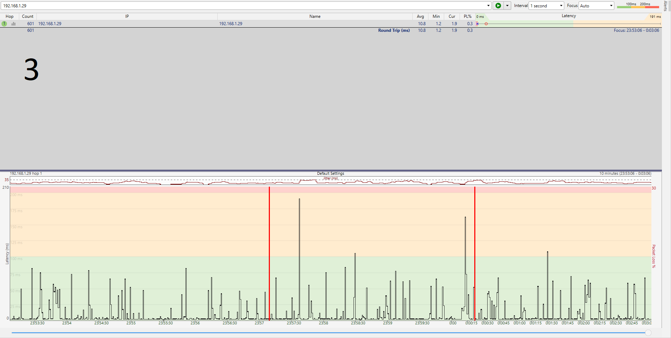This screenshot has width=671, height=338.
Task: Click the Name column 192.168.1.29 link
Action: (x=231, y=24)
